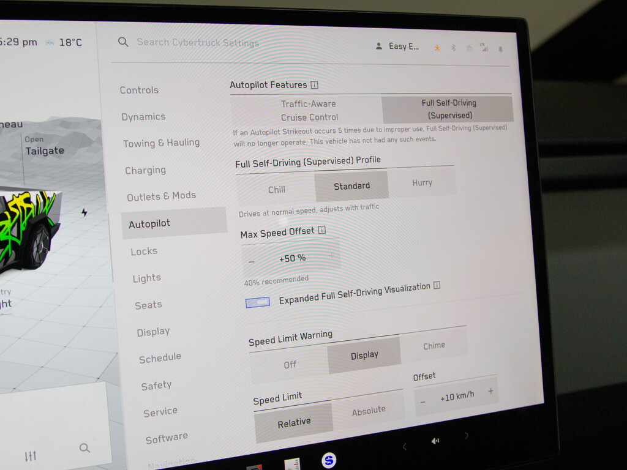Open info icon for Expanded Full Self-Driving Visualization
627x470 pixels.
pos(437,285)
